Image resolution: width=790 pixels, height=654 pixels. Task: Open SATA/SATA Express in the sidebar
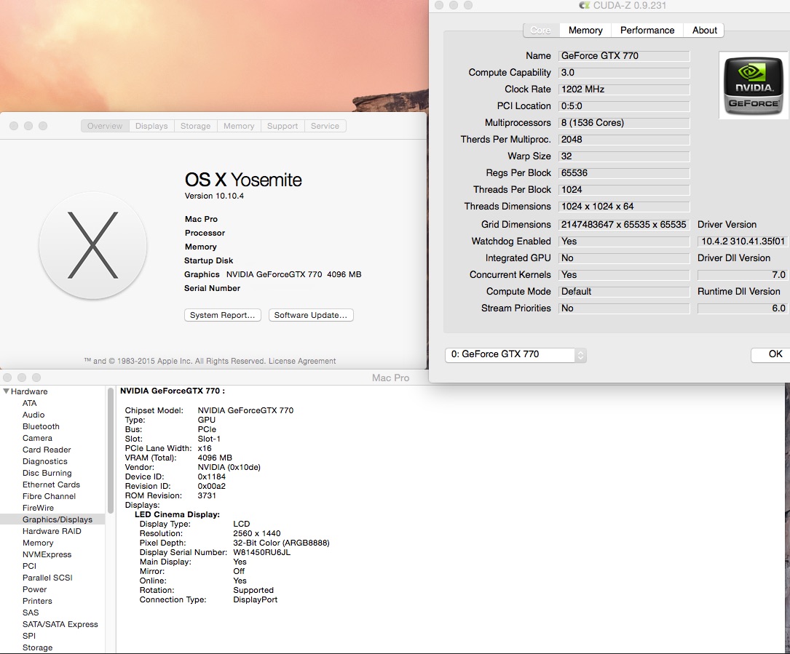click(x=60, y=624)
